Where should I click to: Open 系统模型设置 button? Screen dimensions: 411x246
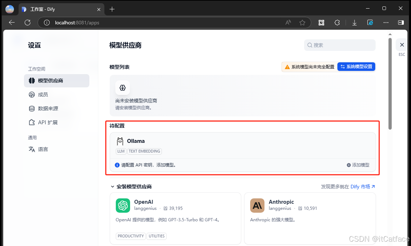[356, 67]
